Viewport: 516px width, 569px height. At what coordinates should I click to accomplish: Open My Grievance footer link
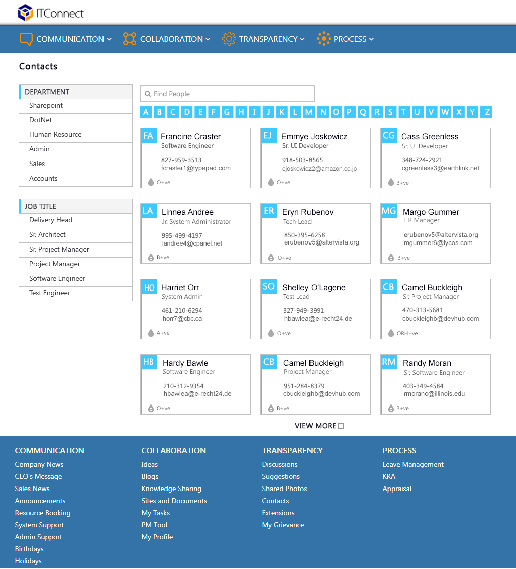click(x=283, y=525)
